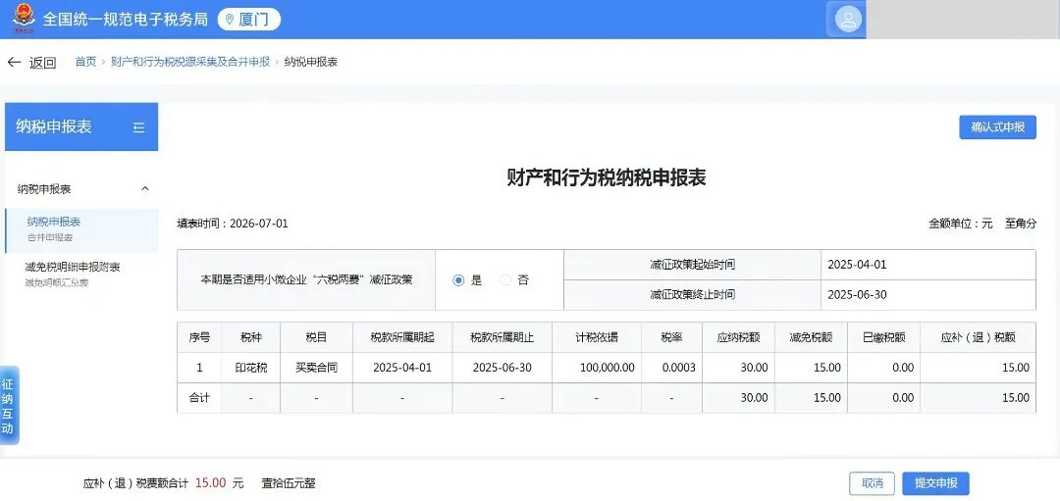
Task: Open the user avatar profile icon
Action: [848, 19]
